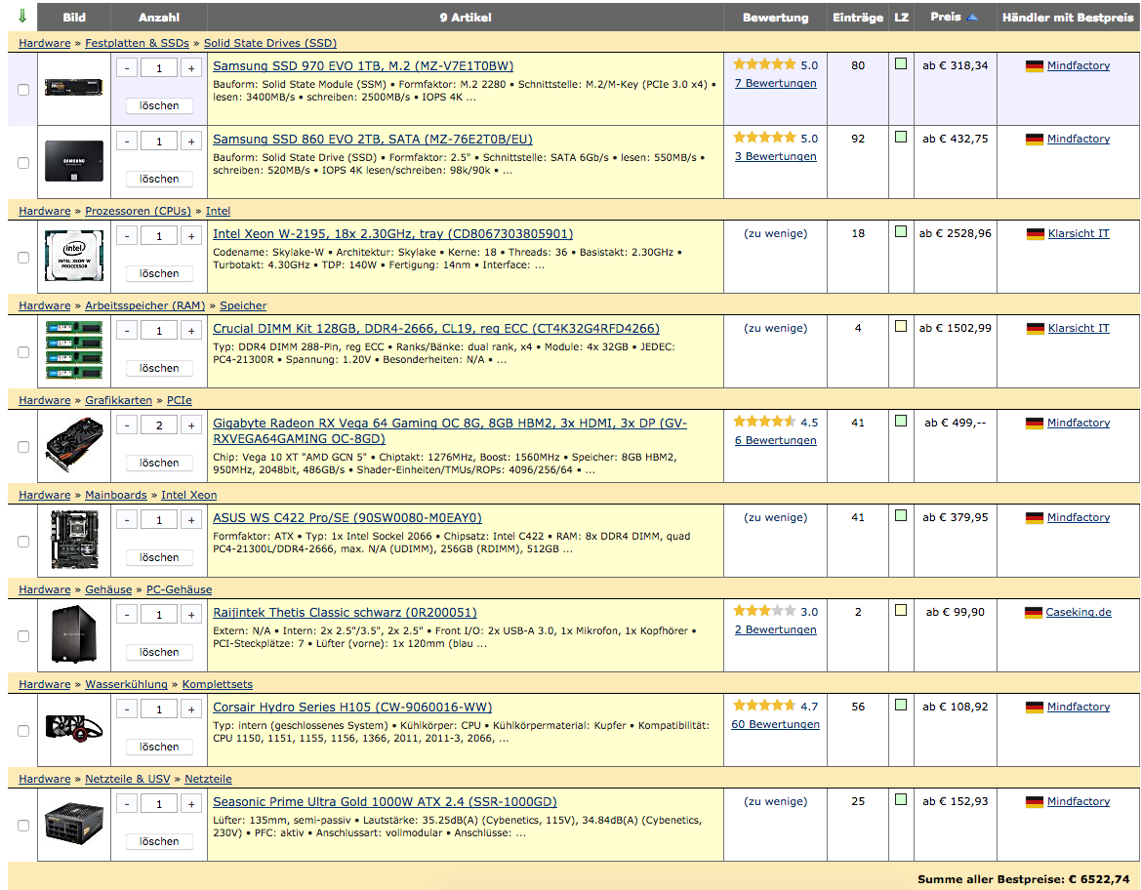
Task: Open the Raijintek Thetis case thumbnail
Action: 73,634
